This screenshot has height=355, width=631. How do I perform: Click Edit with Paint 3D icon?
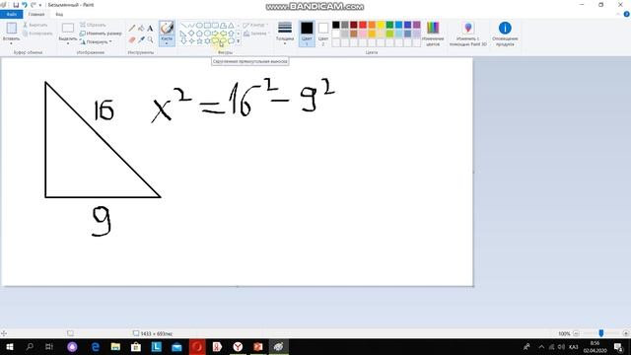point(468,28)
